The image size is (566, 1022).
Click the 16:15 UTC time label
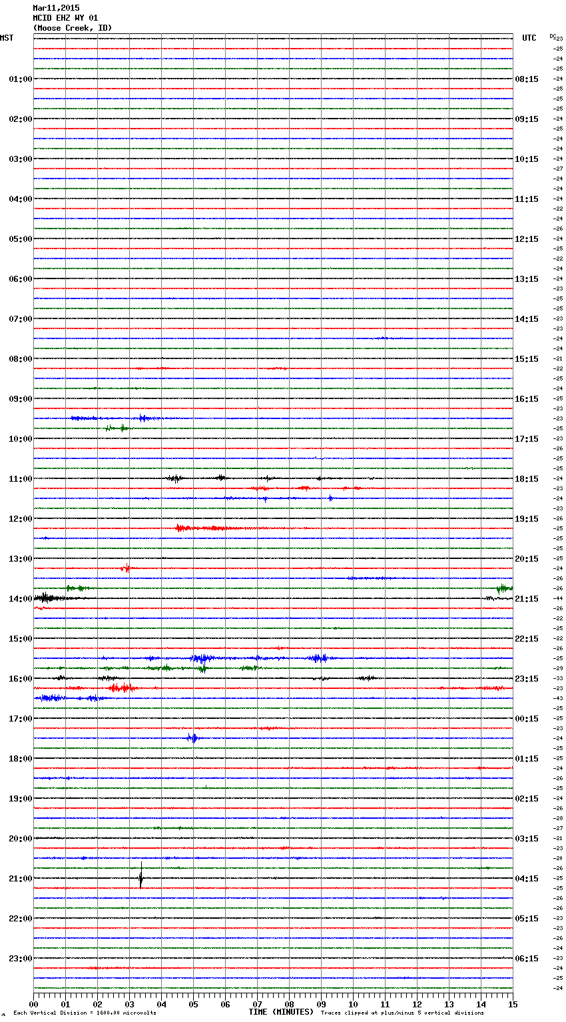tap(527, 399)
